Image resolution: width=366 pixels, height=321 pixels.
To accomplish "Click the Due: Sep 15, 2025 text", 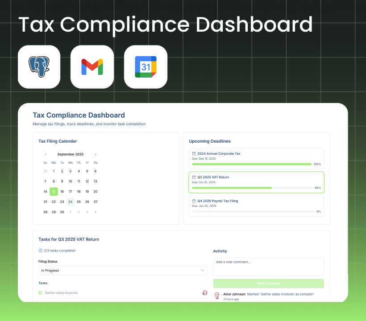I will tap(204, 159).
